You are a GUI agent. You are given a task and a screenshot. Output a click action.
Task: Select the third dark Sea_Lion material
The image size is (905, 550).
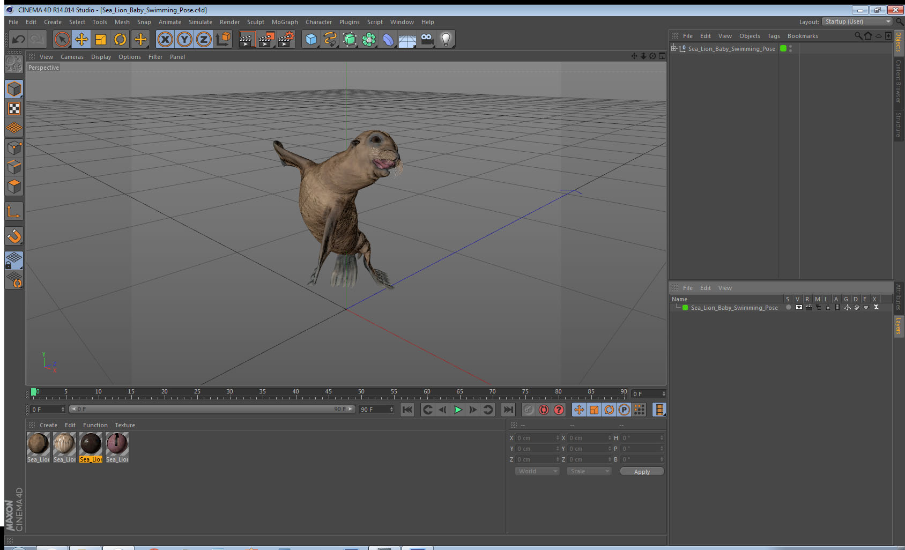pos(91,447)
